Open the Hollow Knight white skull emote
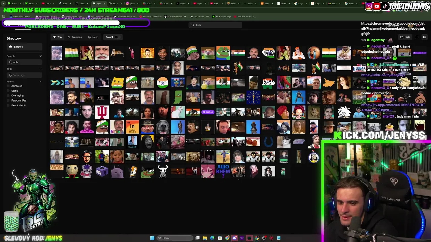Screen dimensions: 431x242 (162, 171)
